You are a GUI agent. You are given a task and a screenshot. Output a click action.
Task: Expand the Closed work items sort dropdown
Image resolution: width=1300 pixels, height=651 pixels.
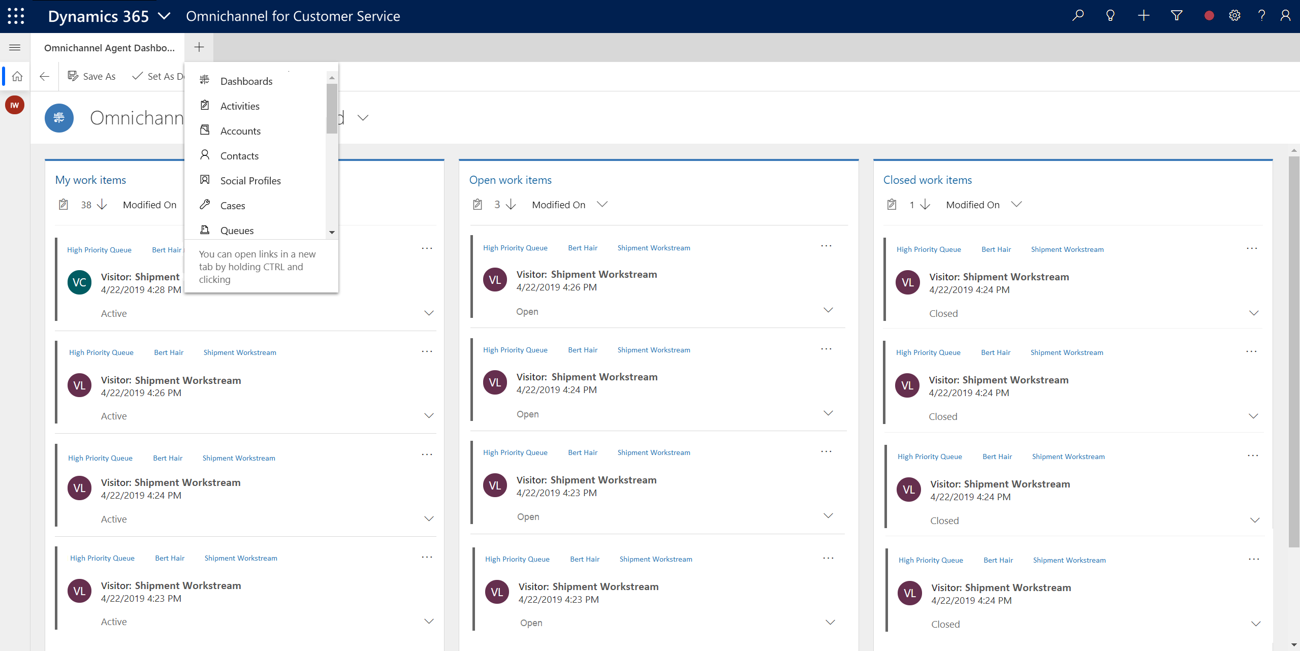pyautogui.click(x=1017, y=204)
